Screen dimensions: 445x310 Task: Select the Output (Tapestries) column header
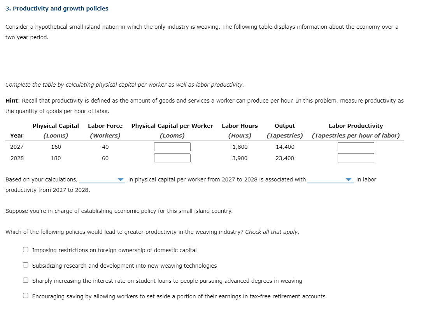pos(284,130)
